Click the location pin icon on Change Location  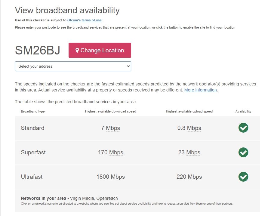pos(77,51)
